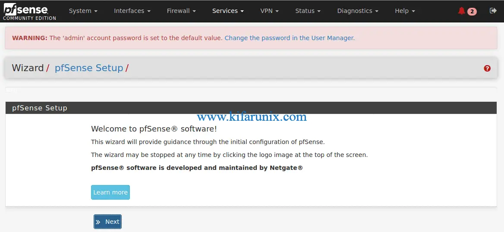The image size is (504, 232).
Task: Proceed with the Next button
Action: tap(108, 222)
